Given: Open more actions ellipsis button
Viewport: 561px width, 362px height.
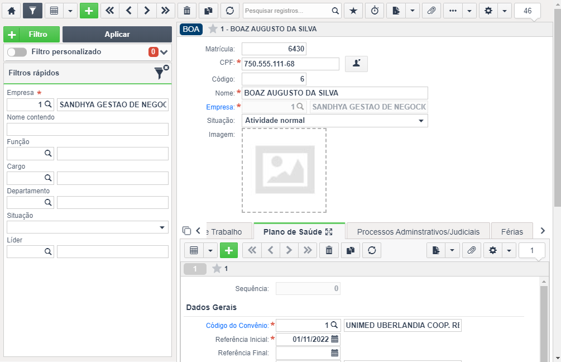Looking at the screenshot, I should pos(453,11).
